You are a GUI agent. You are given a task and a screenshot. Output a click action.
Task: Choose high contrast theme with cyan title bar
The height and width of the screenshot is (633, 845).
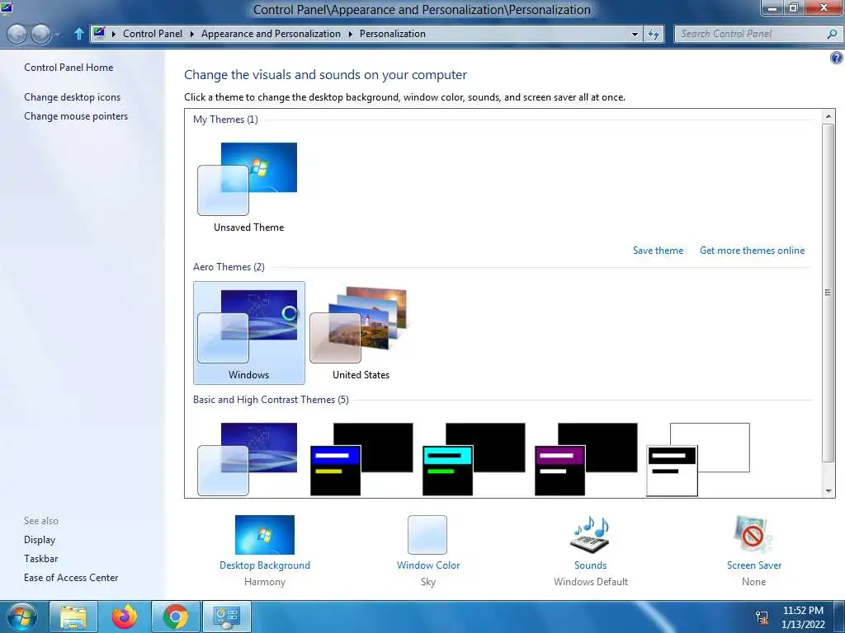(474, 459)
